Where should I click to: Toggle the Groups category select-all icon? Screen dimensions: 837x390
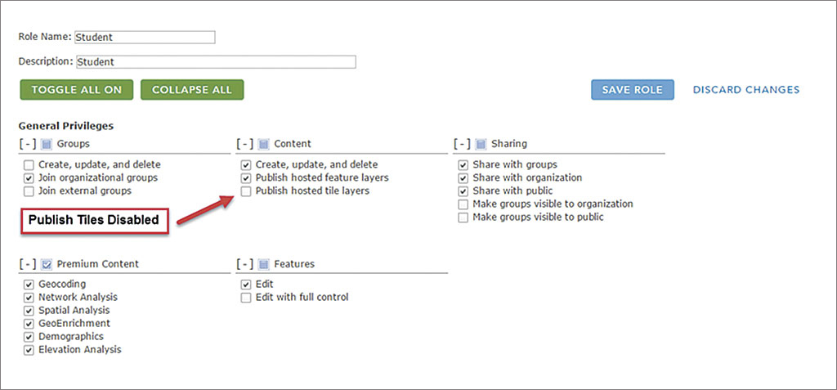(47, 144)
